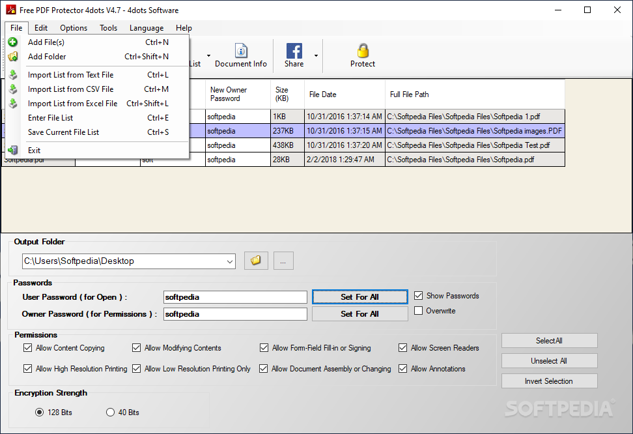Select the Softpedia 1.pdf file path cell
This screenshot has height=434, width=633.
[x=475, y=117]
